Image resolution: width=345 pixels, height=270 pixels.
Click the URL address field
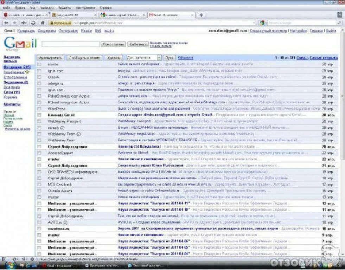pyautogui.click(x=163, y=23)
